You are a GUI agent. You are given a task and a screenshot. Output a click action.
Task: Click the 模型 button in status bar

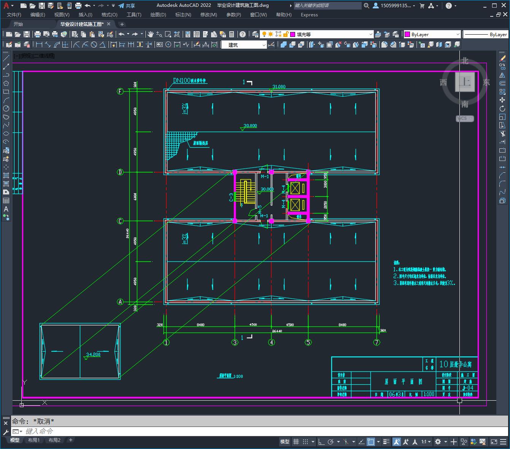tap(285, 442)
